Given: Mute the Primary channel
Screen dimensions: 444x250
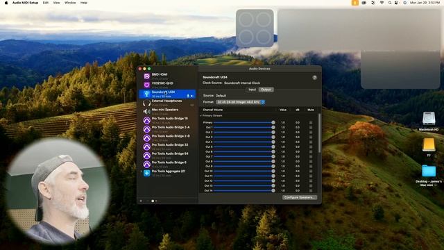Looking at the screenshot, I should [311, 123].
